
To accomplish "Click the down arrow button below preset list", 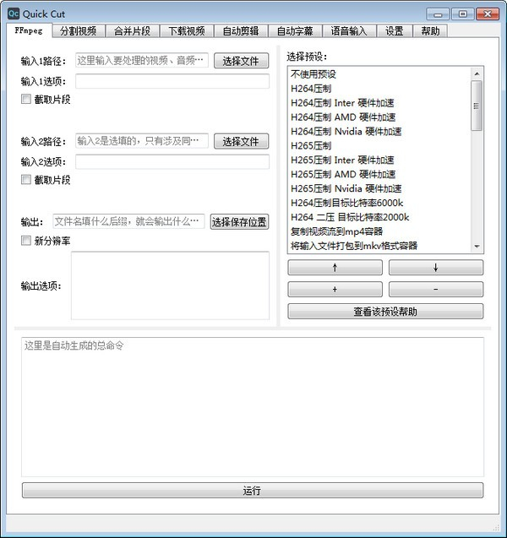I will coord(436,268).
